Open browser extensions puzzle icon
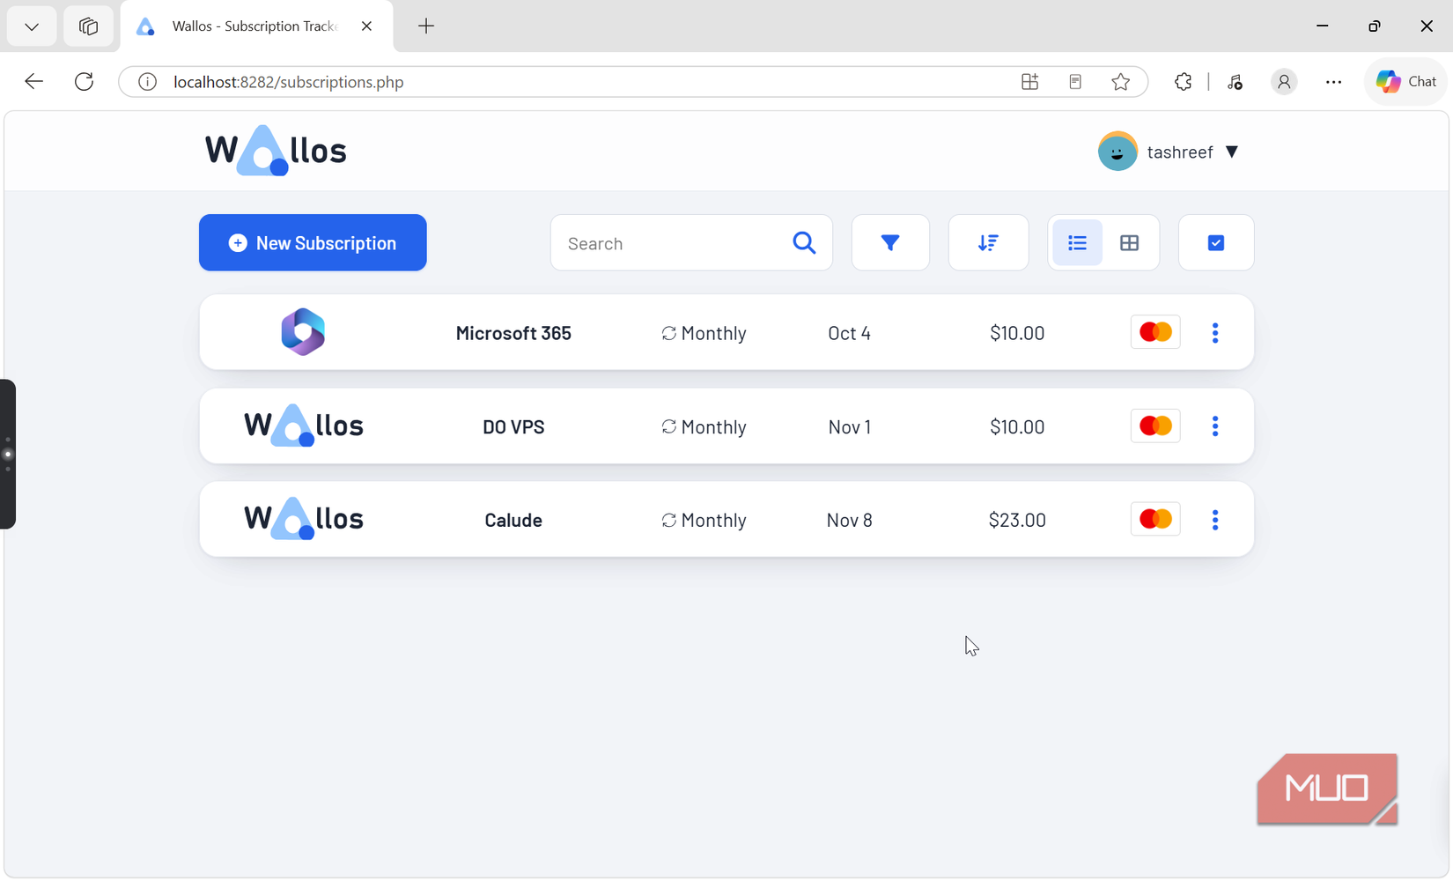1453x881 pixels. (1183, 82)
